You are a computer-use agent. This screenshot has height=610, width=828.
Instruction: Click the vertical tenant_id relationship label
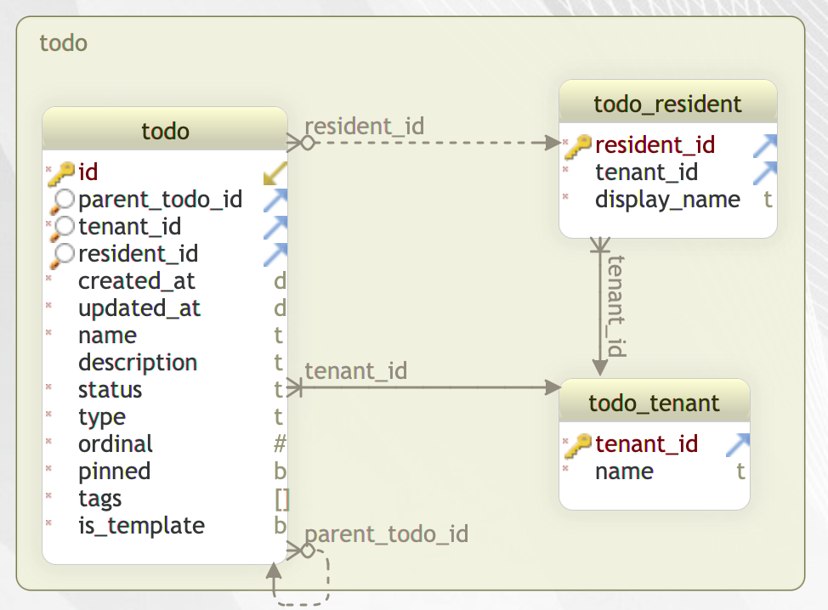coord(615,306)
